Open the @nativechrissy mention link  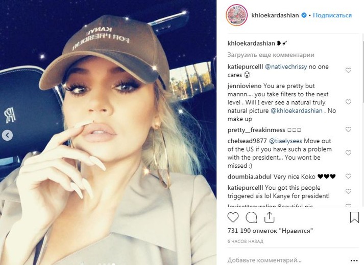pos(286,67)
